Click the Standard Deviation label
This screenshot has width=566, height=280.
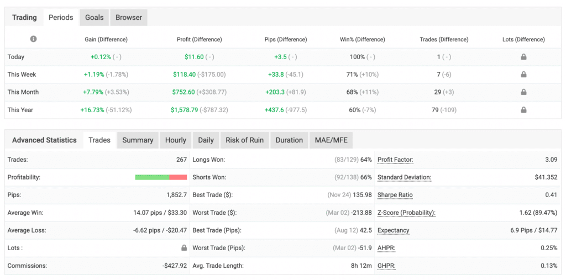pyautogui.click(x=404, y=177)
